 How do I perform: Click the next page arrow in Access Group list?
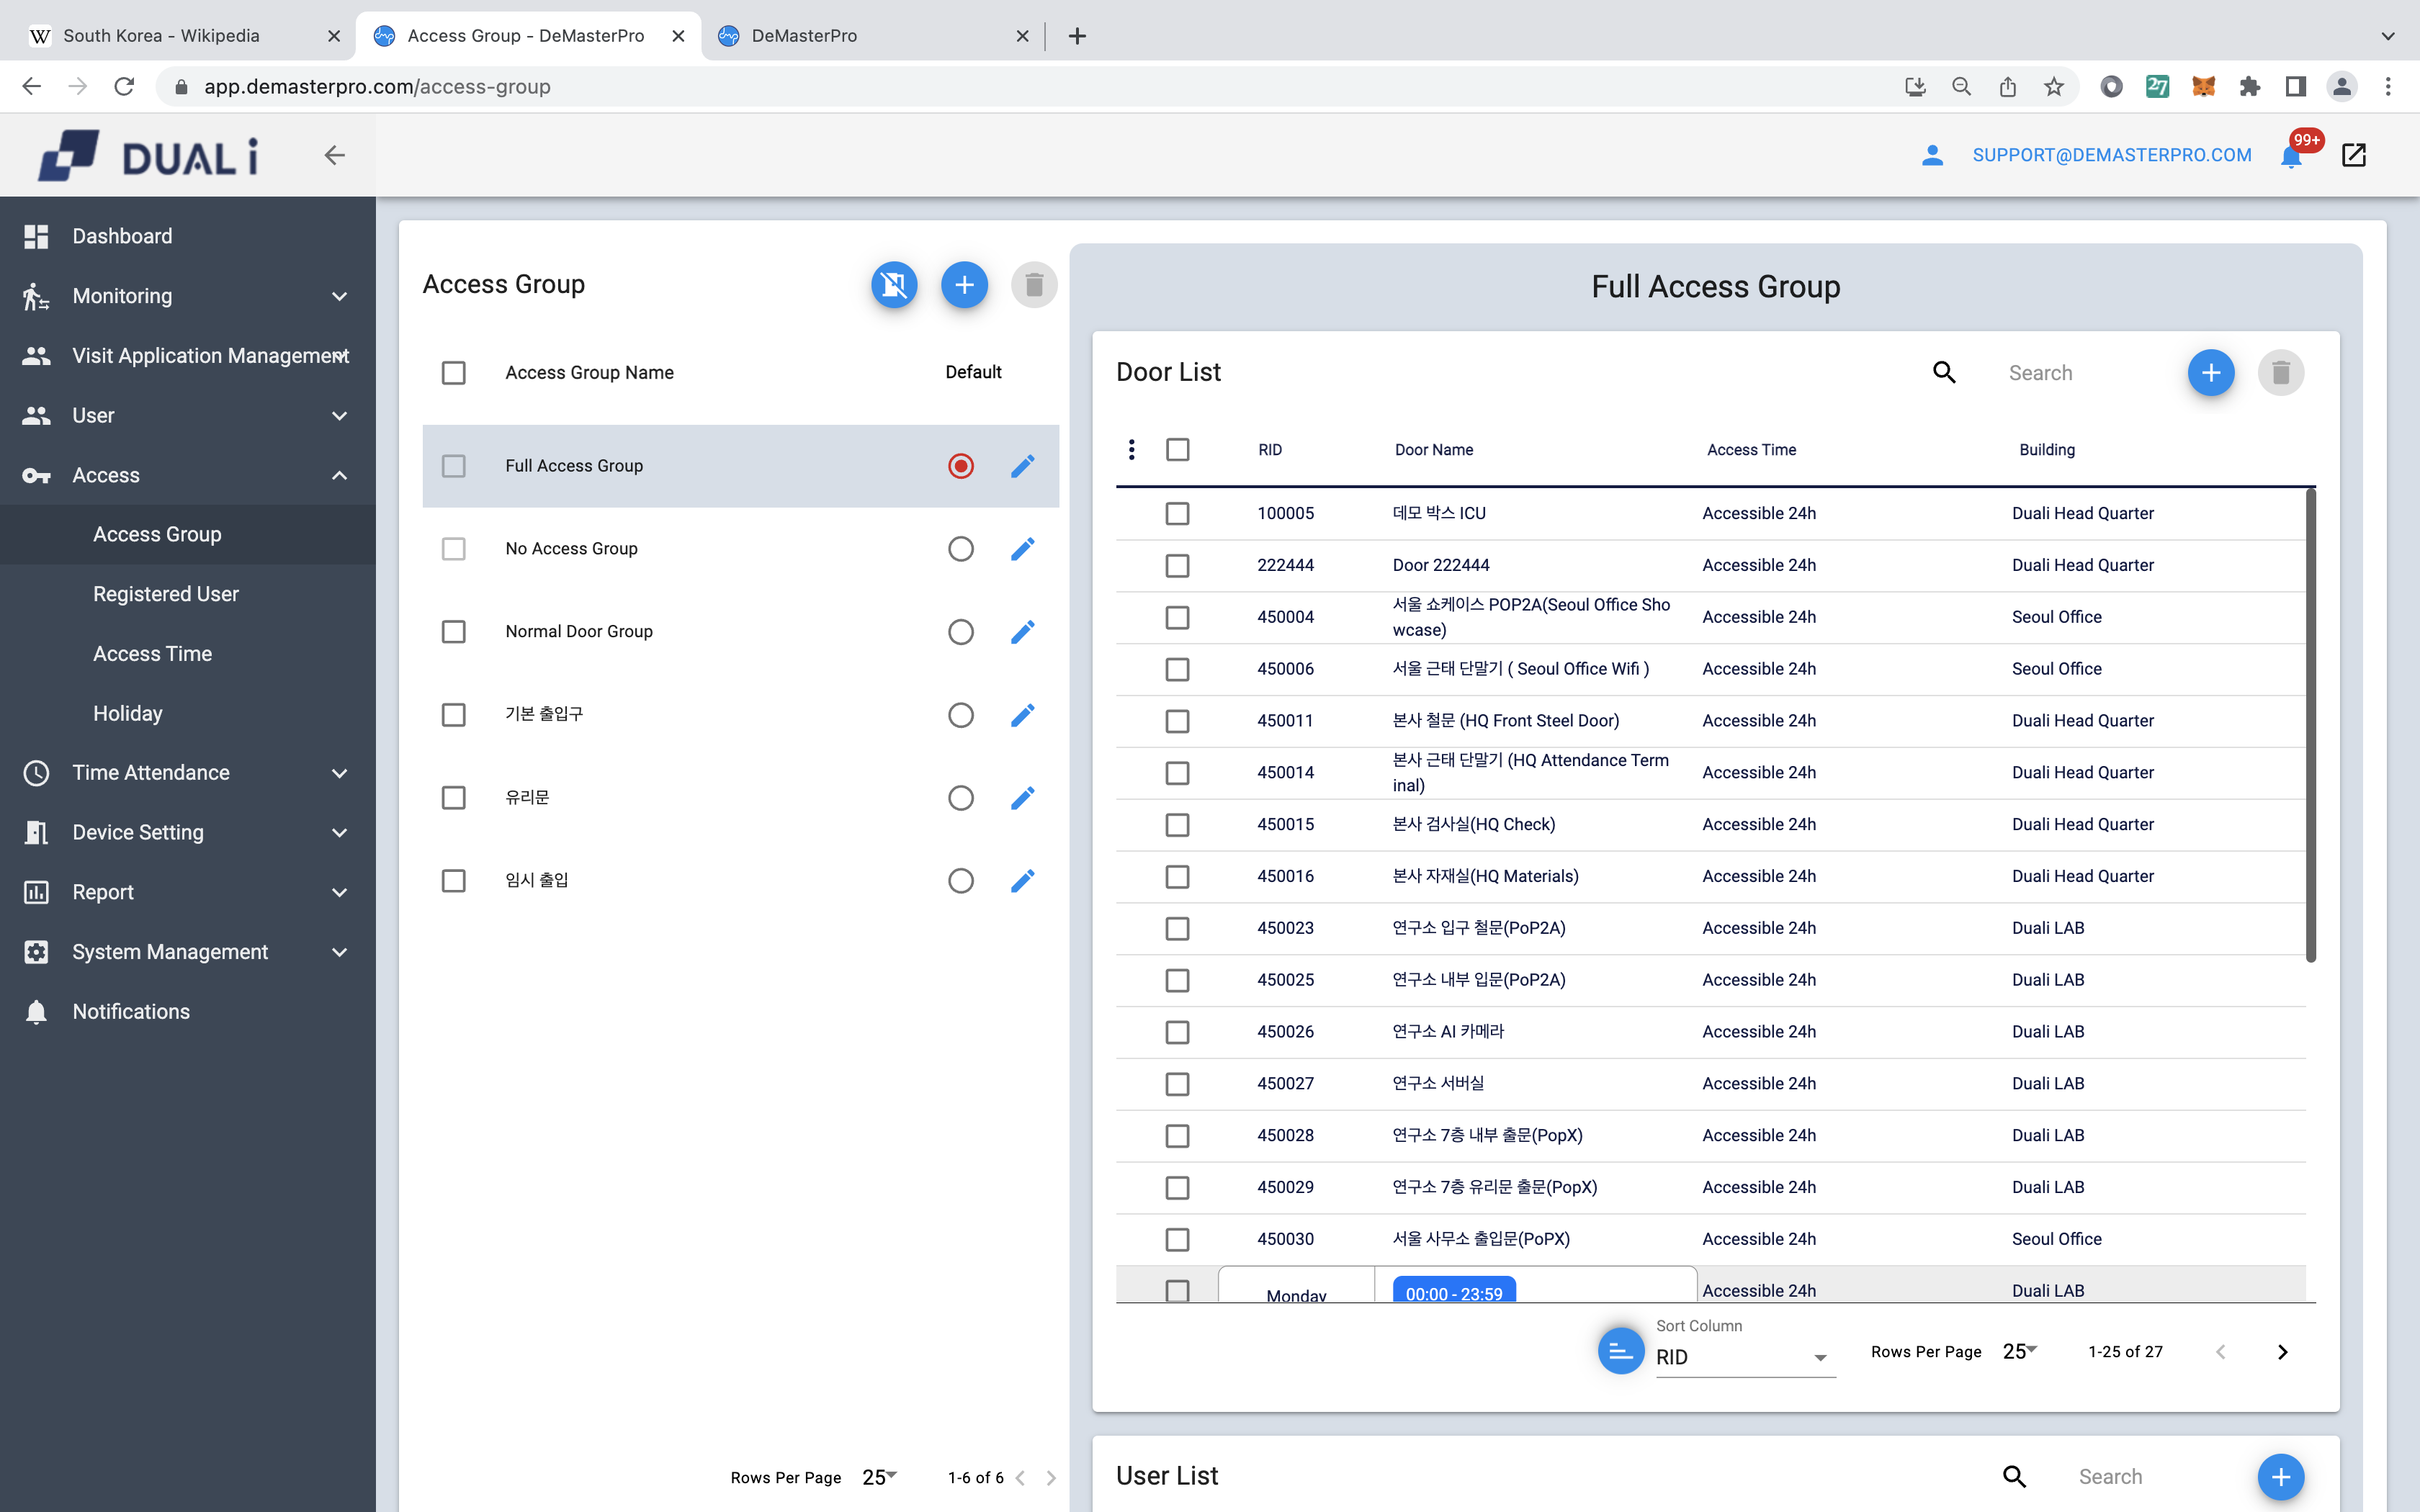(x=1052, y=1477)
